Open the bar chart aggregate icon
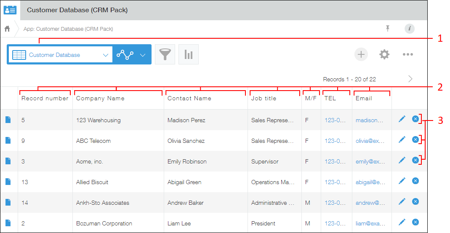 coord(188,55)
